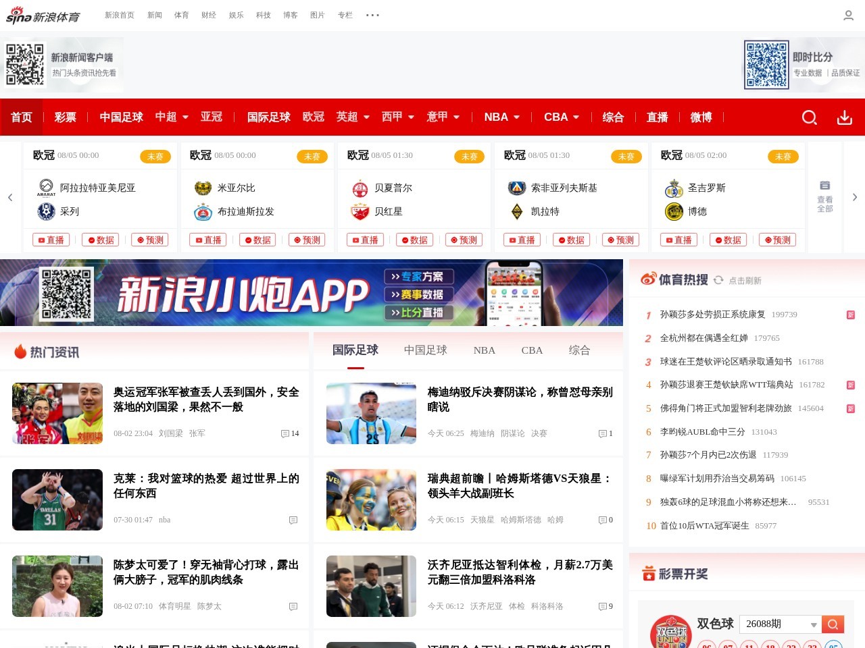Image resolution: width=865 pixels, height=648 pixels.
Task: Open 圣吉罗斯 team logo
Action: (674, 188)
